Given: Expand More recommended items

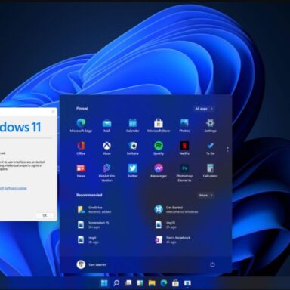Looking at the screenshot, I should (206, 195).
